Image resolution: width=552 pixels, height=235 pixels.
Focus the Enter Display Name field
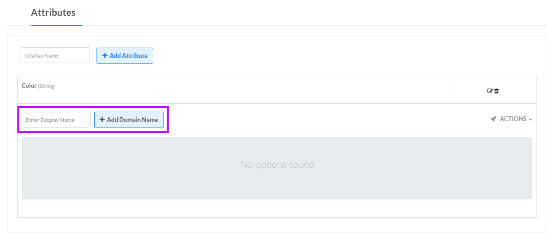tap(56, 120)
